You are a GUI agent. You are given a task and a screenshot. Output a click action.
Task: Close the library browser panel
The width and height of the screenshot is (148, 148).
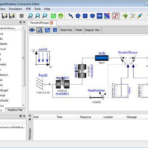point(24,22)
